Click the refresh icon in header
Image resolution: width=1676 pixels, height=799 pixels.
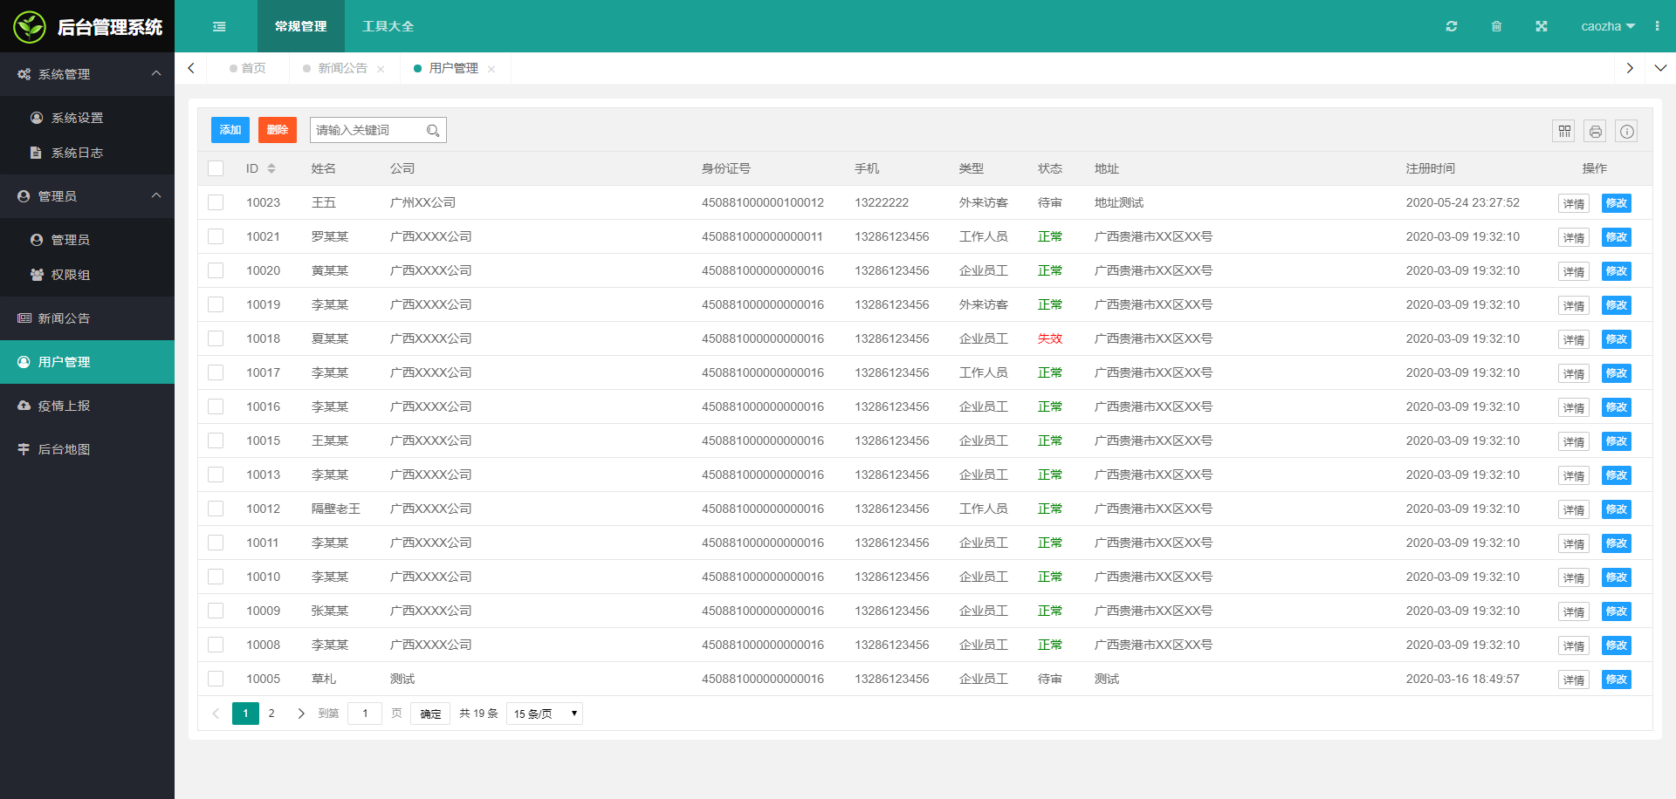[1452, 26]
